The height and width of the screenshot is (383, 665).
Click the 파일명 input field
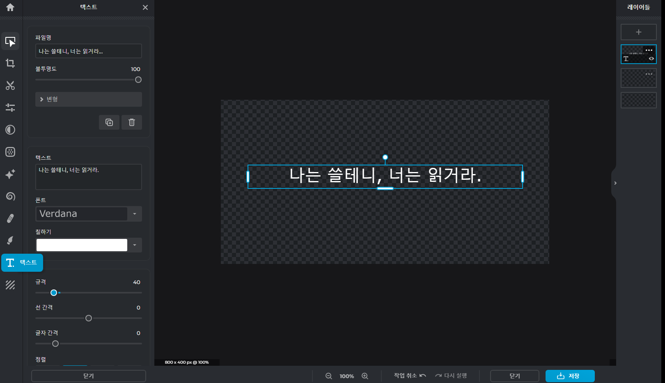pos(89,51)
